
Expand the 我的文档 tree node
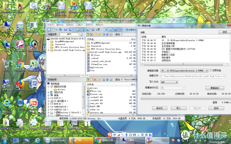point(49,92)
